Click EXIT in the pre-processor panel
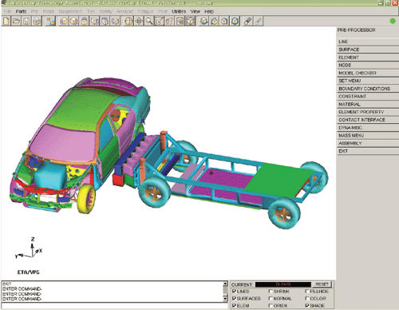Screen dimensions: 399x310 [x=368, y=151]
